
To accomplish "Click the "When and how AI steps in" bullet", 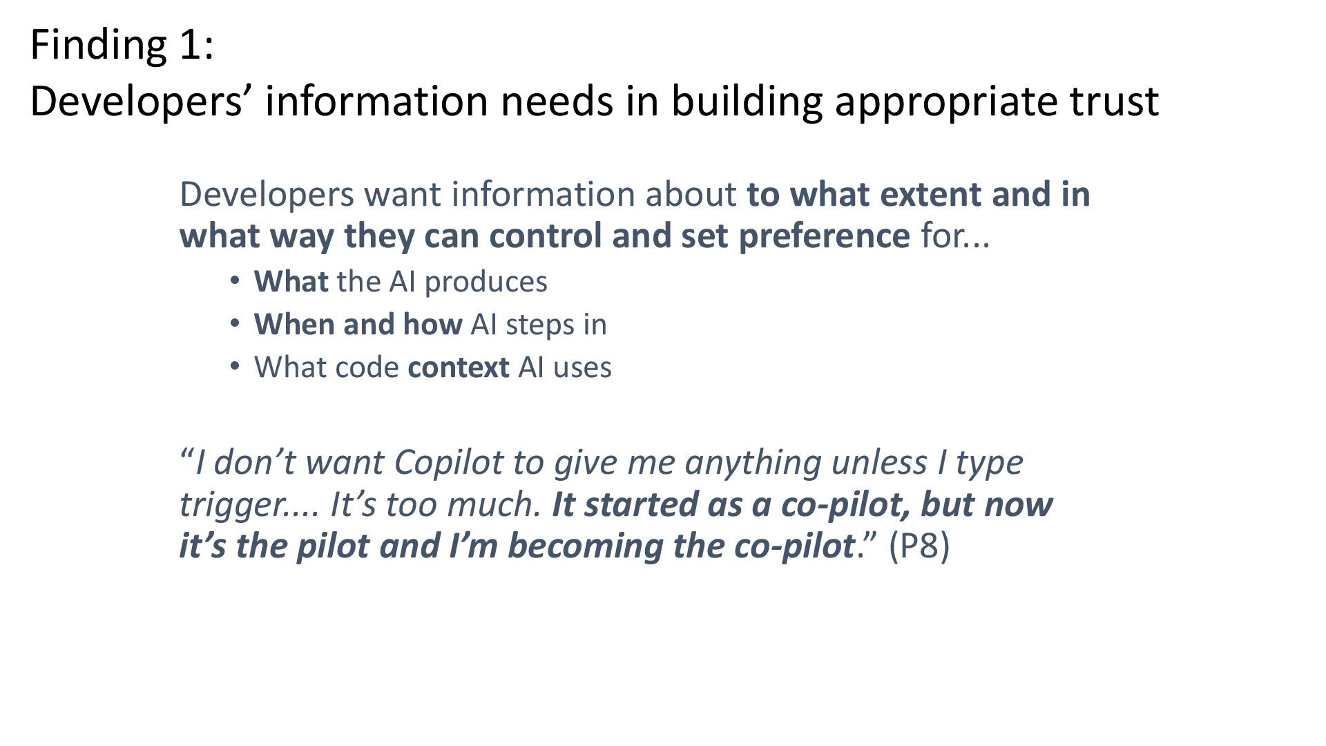I will click(x=430, y=324).
